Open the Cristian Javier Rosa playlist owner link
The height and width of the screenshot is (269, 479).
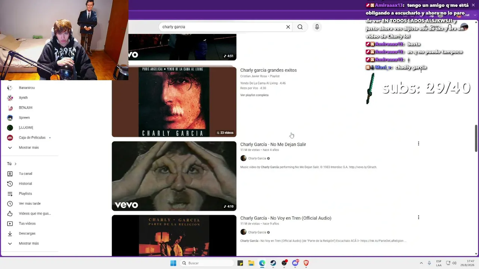tap(253, 76)
